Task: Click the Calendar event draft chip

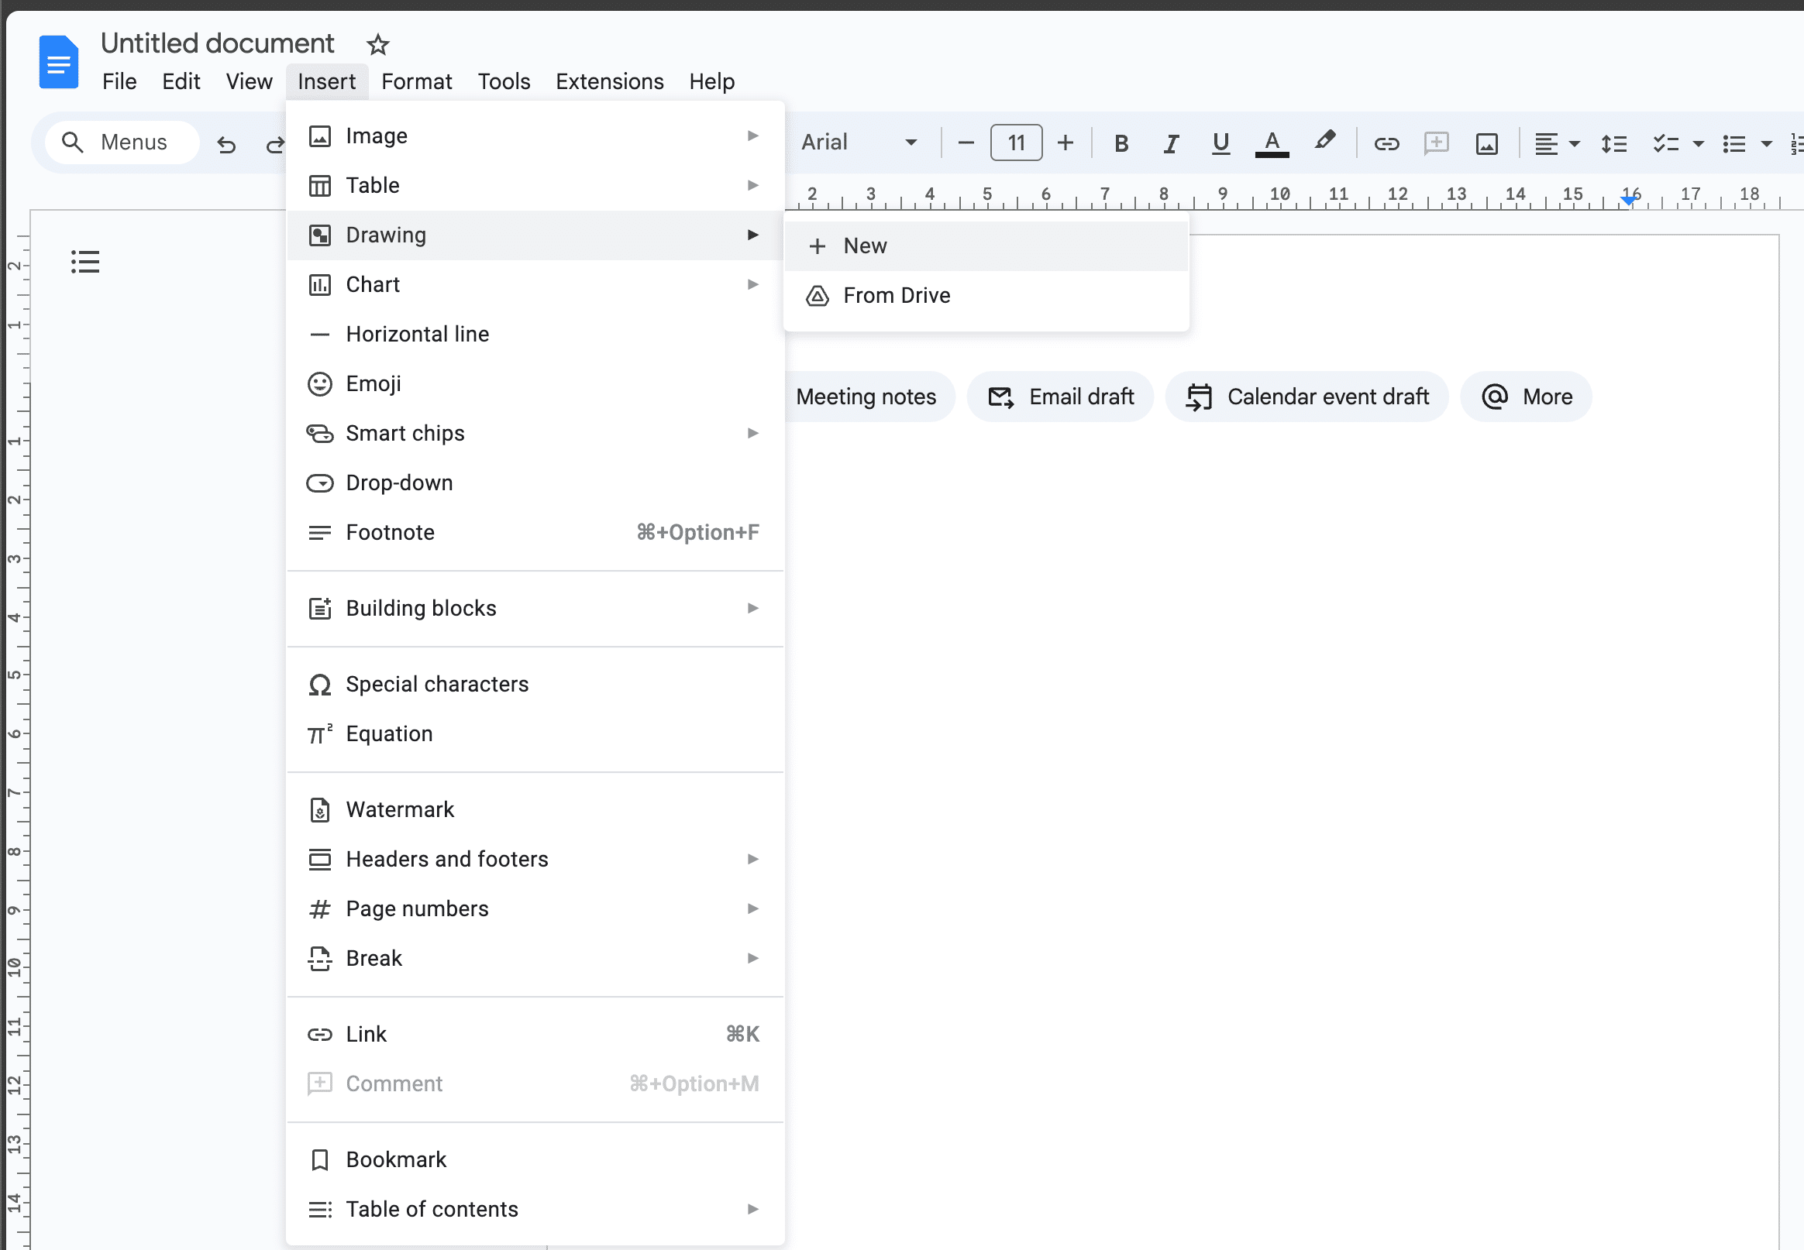Action: [x=1307, y=397]
